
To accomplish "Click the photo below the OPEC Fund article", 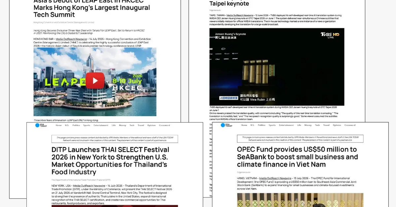I will [x=300, y=200].
